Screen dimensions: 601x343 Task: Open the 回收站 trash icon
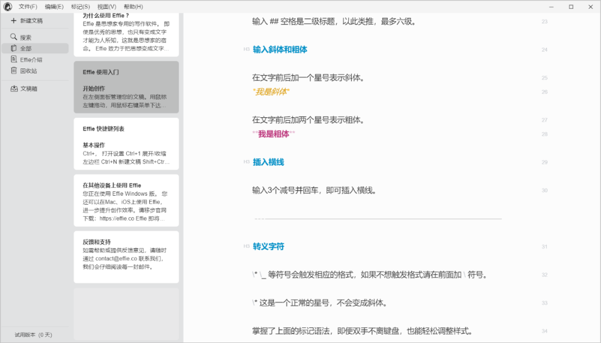(13, 71)
